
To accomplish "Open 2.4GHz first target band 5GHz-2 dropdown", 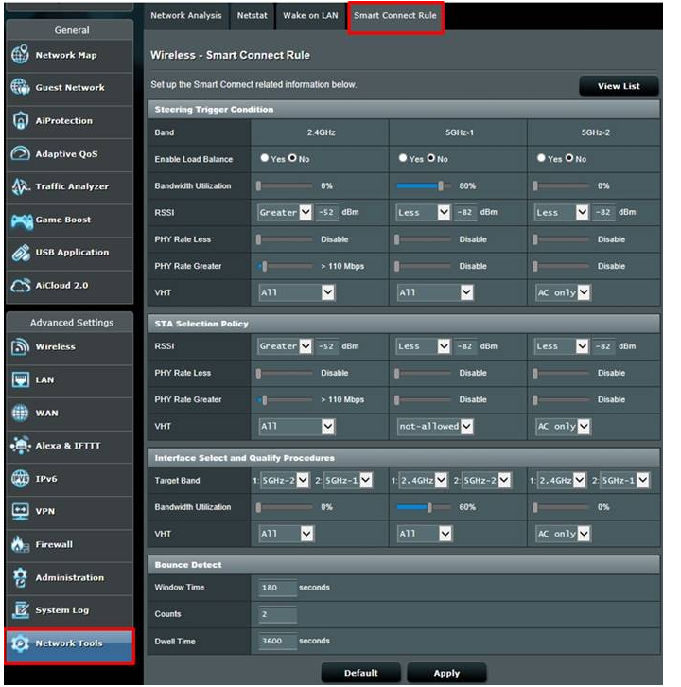I will 285,481.
